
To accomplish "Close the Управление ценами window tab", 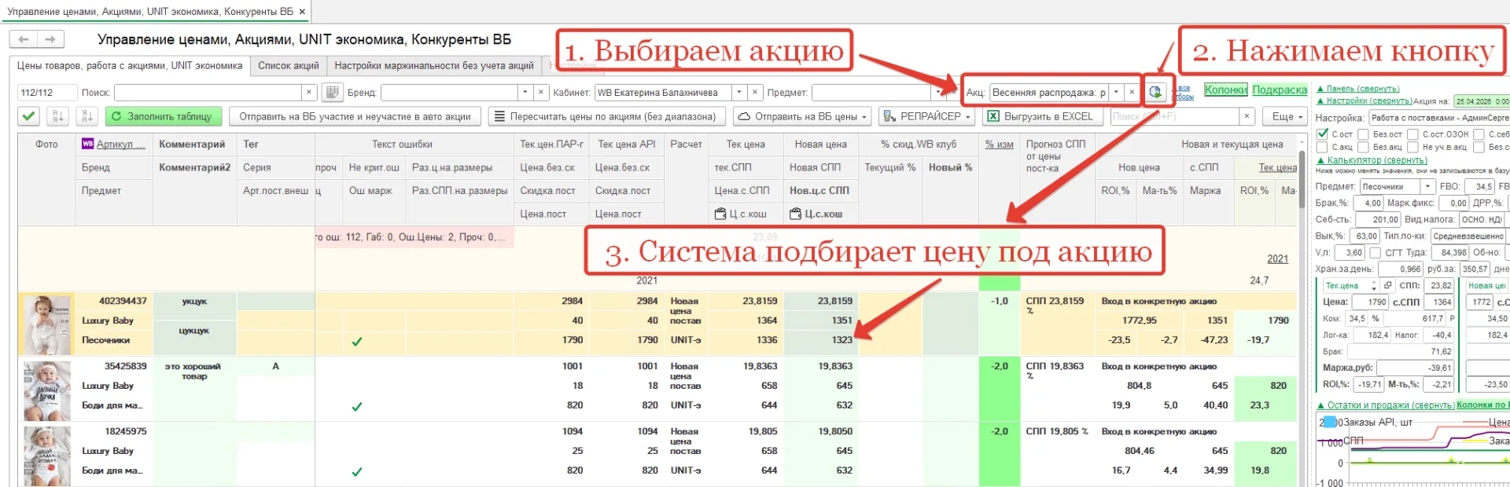I will 302,12.
